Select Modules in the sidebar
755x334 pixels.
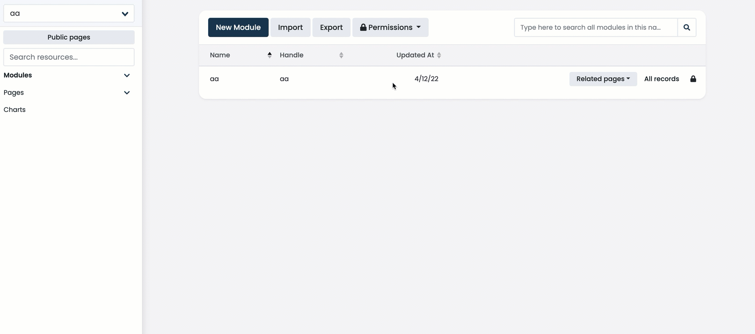pos(18,75)
